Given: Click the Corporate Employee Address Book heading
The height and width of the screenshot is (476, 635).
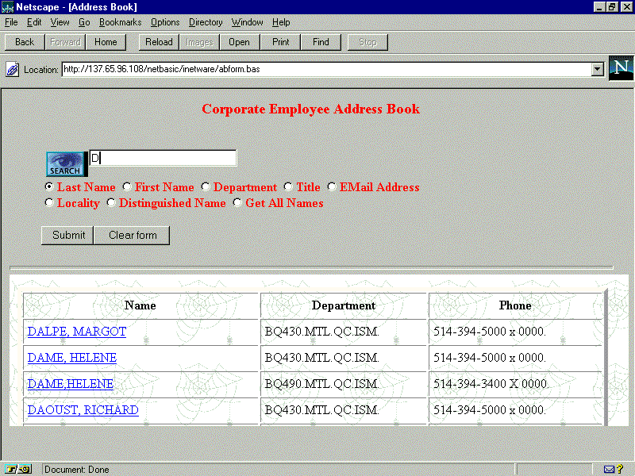Looking at the screenshot, I should (x=310, y=109).
